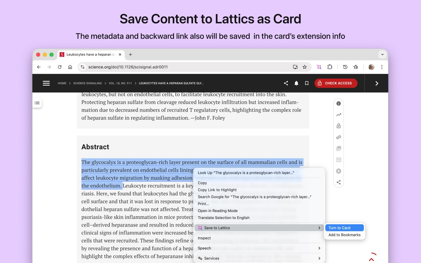Expand the Speech submenu

coord(259,248)
